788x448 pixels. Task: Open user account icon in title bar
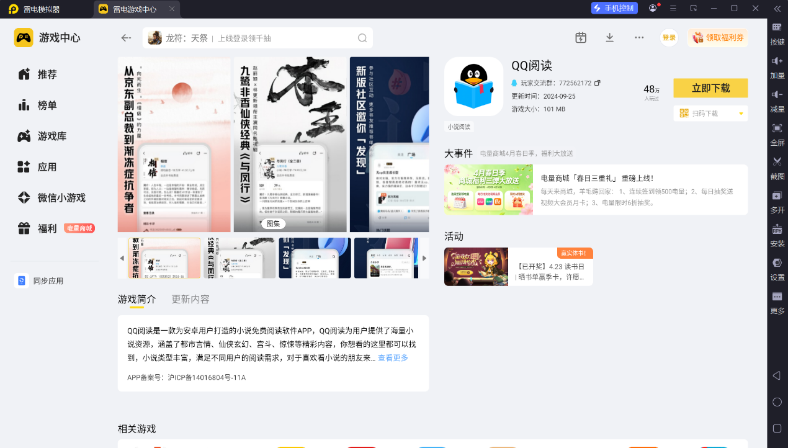653,8
